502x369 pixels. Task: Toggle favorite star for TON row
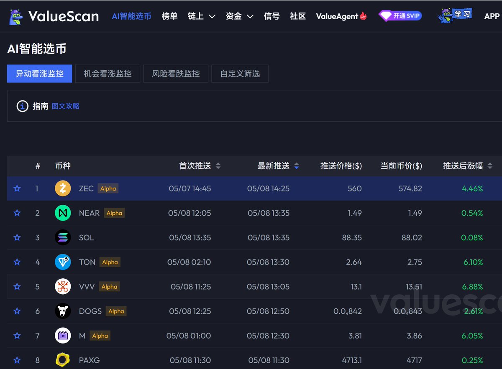17,262
